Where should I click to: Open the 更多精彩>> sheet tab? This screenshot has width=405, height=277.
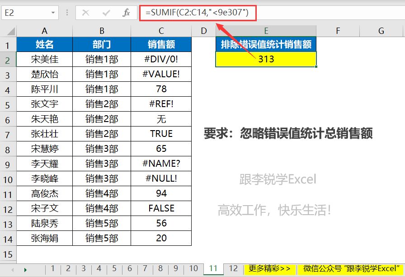pyautogui.click(x=269, y=269)
